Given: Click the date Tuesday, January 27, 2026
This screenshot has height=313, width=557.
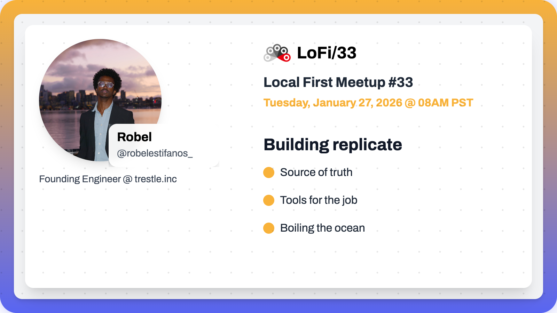Looking at the screenshot, I should click(332, 103).
